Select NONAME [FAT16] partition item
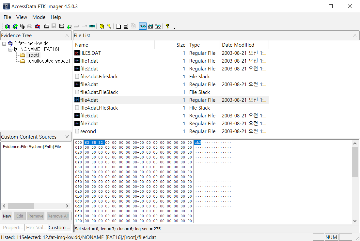Viewport: 360px width, 241px height. pos(39,49)
